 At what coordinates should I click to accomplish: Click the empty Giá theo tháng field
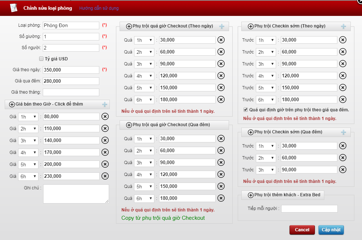(x=71, y=93)
